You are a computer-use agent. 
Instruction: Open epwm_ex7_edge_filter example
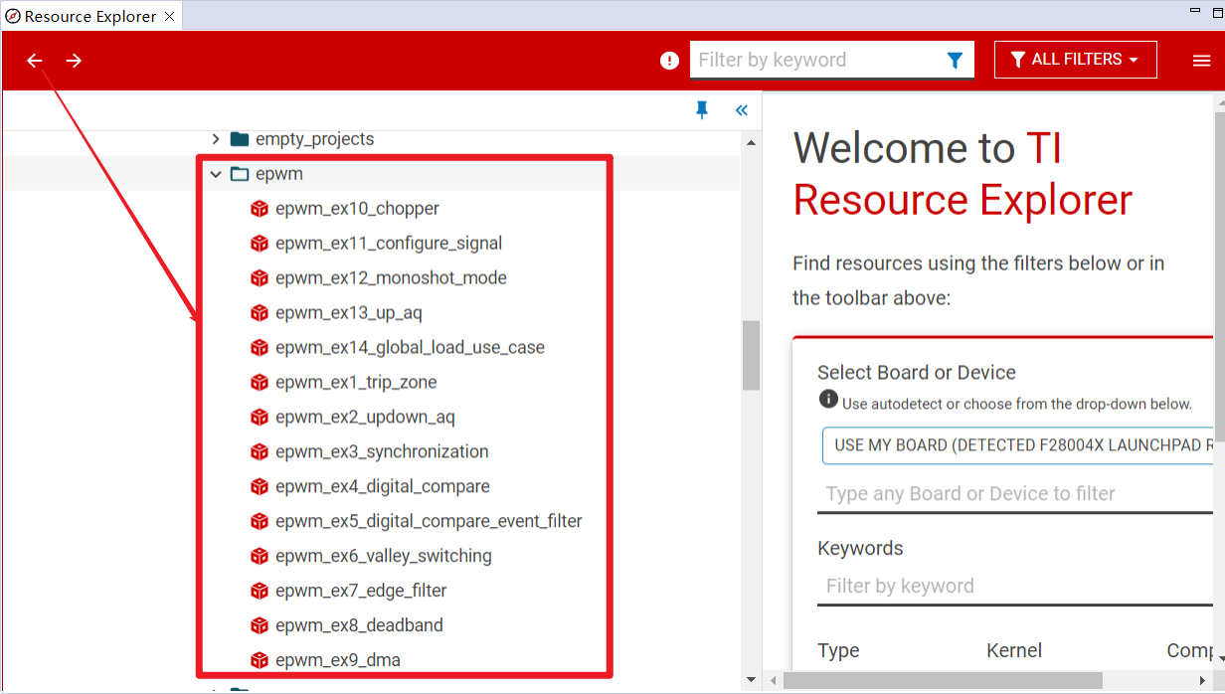pyautogui.click(x=361, y=592)
